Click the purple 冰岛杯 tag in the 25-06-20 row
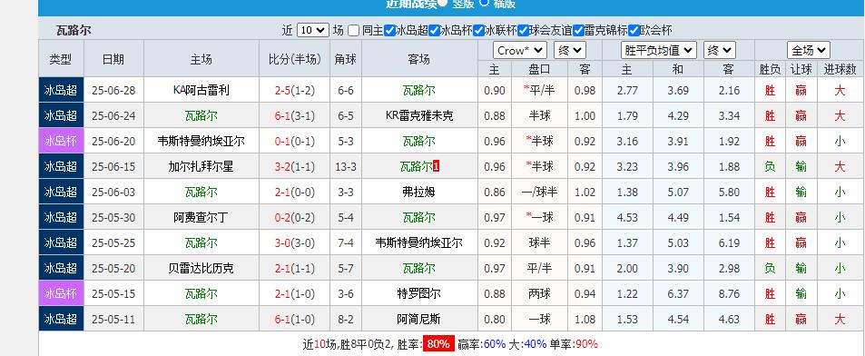This screenshot has height=356, width=865. (x=61, y=141)
